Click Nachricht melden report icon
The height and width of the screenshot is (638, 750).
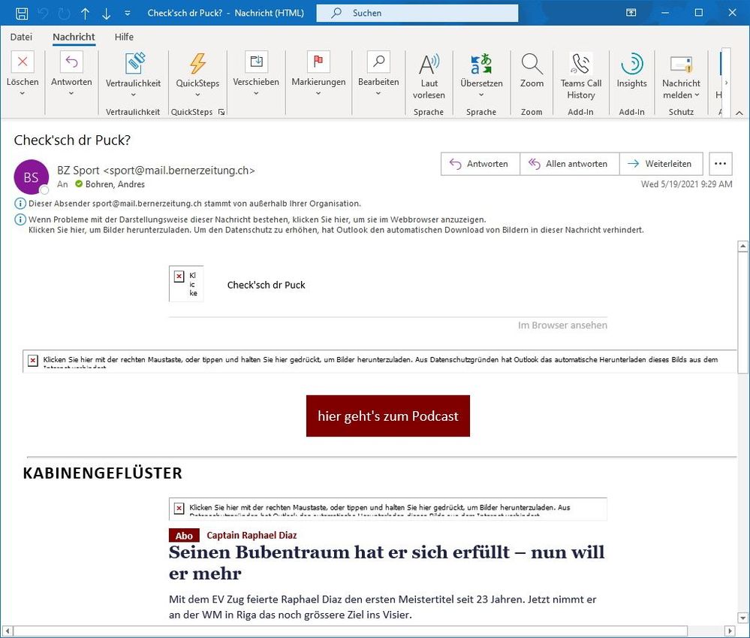(x=681, y=64)
